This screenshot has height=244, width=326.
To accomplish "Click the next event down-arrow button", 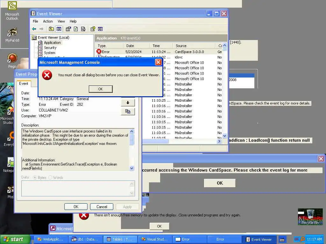I will (128, 103).
